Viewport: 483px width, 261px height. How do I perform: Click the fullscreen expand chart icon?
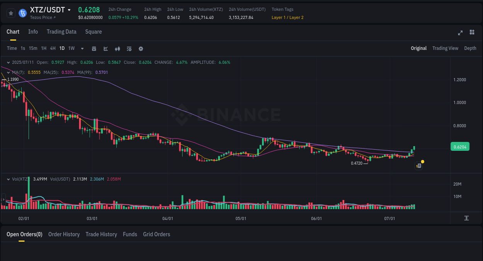tap(460, 33)
